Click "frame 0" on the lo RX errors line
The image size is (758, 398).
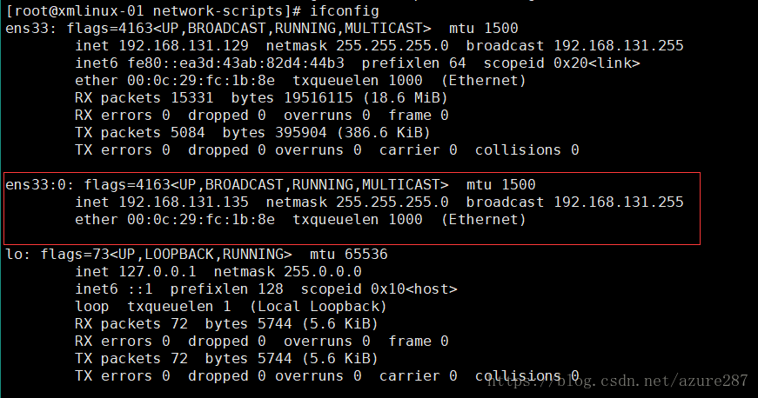point(419,341)
